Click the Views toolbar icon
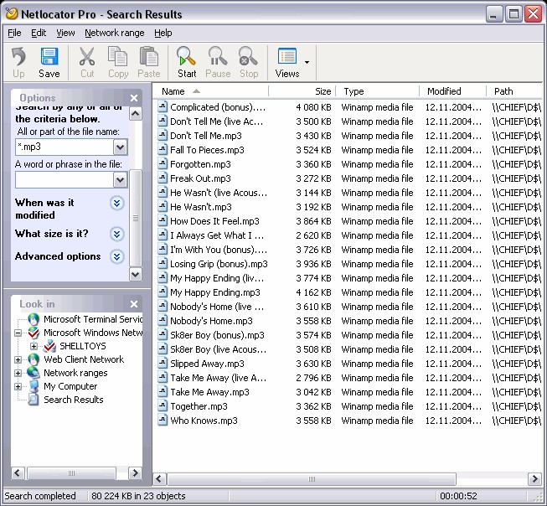This screenshot has height=506, width=547. click(287, 56)
